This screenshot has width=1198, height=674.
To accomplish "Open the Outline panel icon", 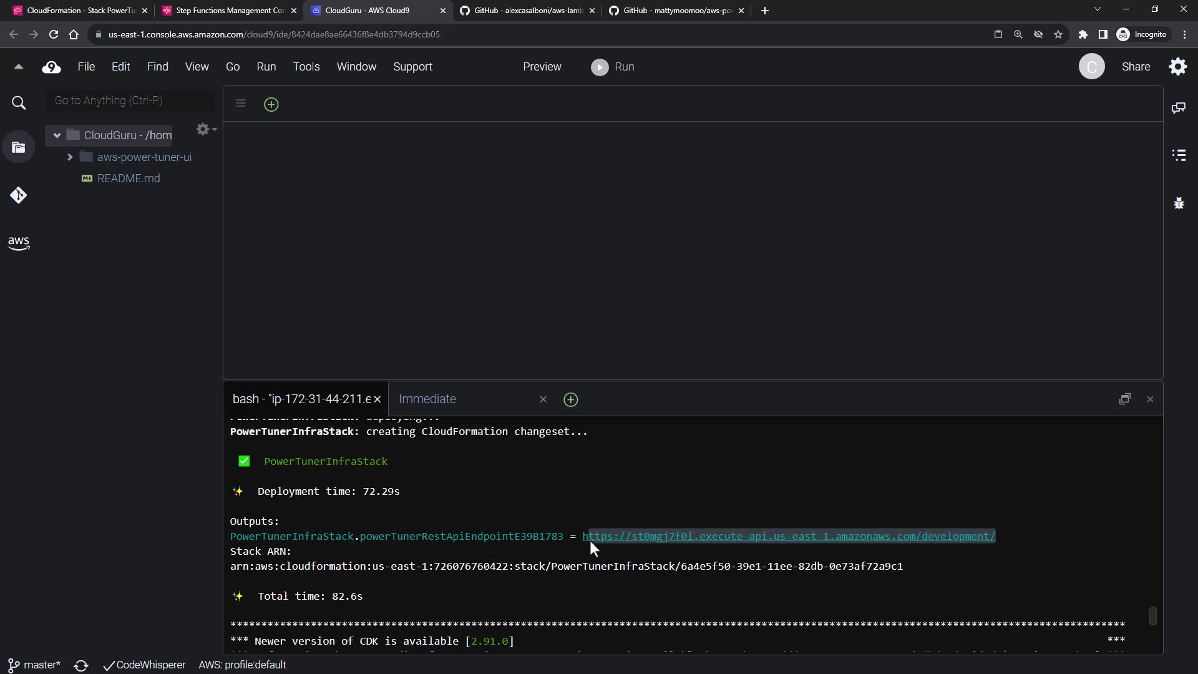I will (1179, 155).
